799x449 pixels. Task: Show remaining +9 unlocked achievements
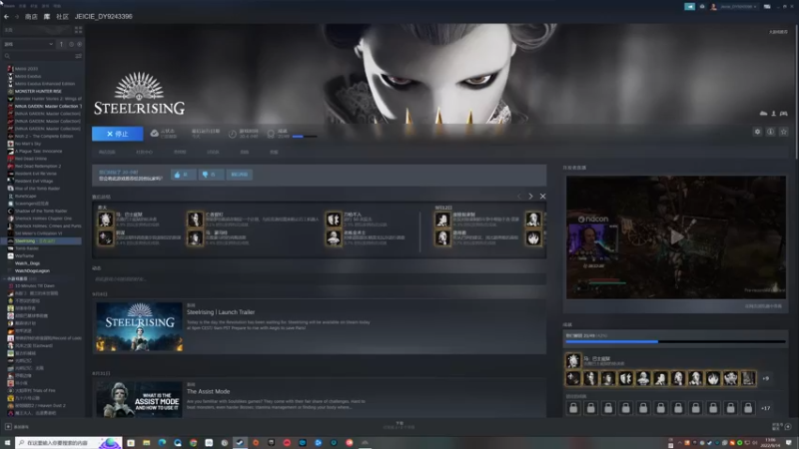click(766, 379)
